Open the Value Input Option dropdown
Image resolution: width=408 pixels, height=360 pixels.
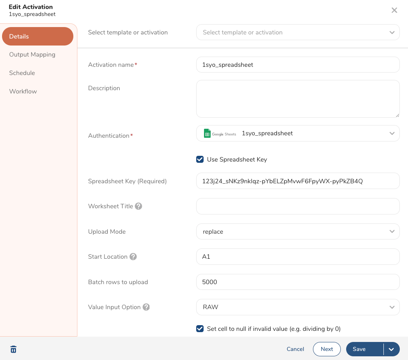click(x=298, y=307)
